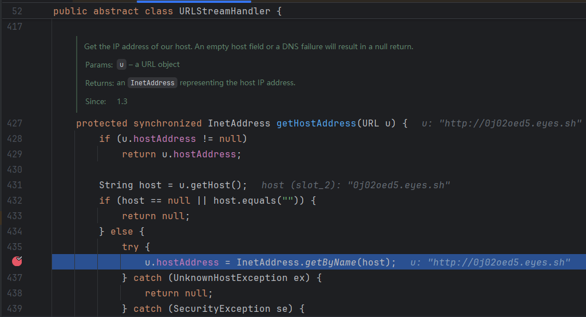Screen dimensions: 586x317
Task: Select the getHostAddress method name
Action: 316,124
